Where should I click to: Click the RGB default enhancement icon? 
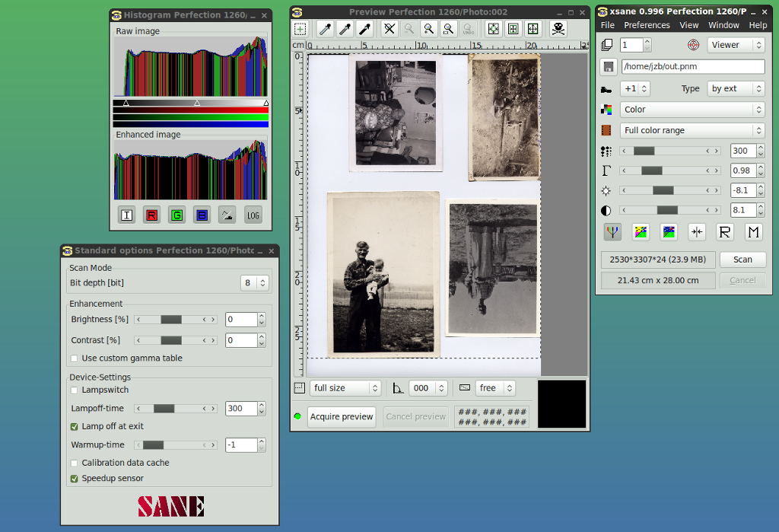point(612,232)
